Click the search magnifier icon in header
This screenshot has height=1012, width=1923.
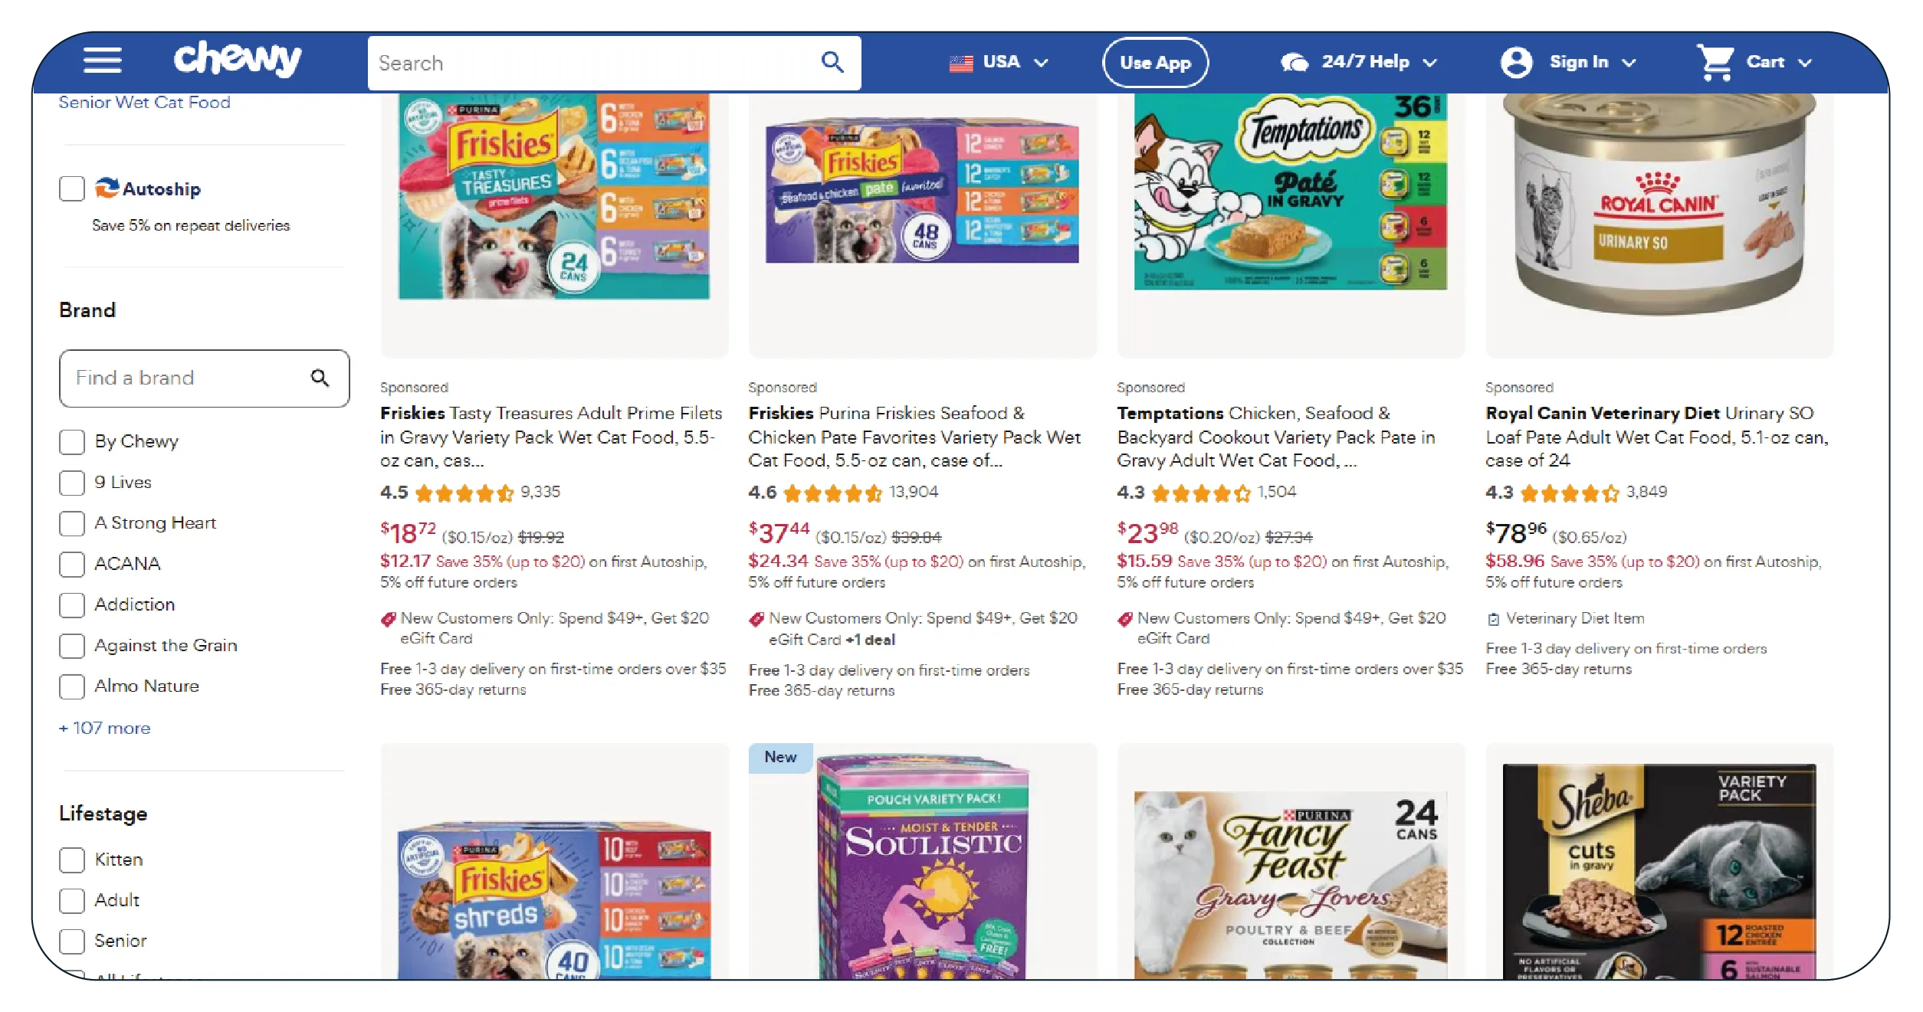[832, 62]
